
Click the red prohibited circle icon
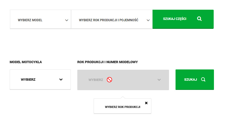point(109,80)
